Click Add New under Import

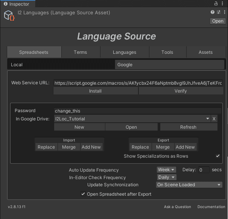tap(91, 147)
